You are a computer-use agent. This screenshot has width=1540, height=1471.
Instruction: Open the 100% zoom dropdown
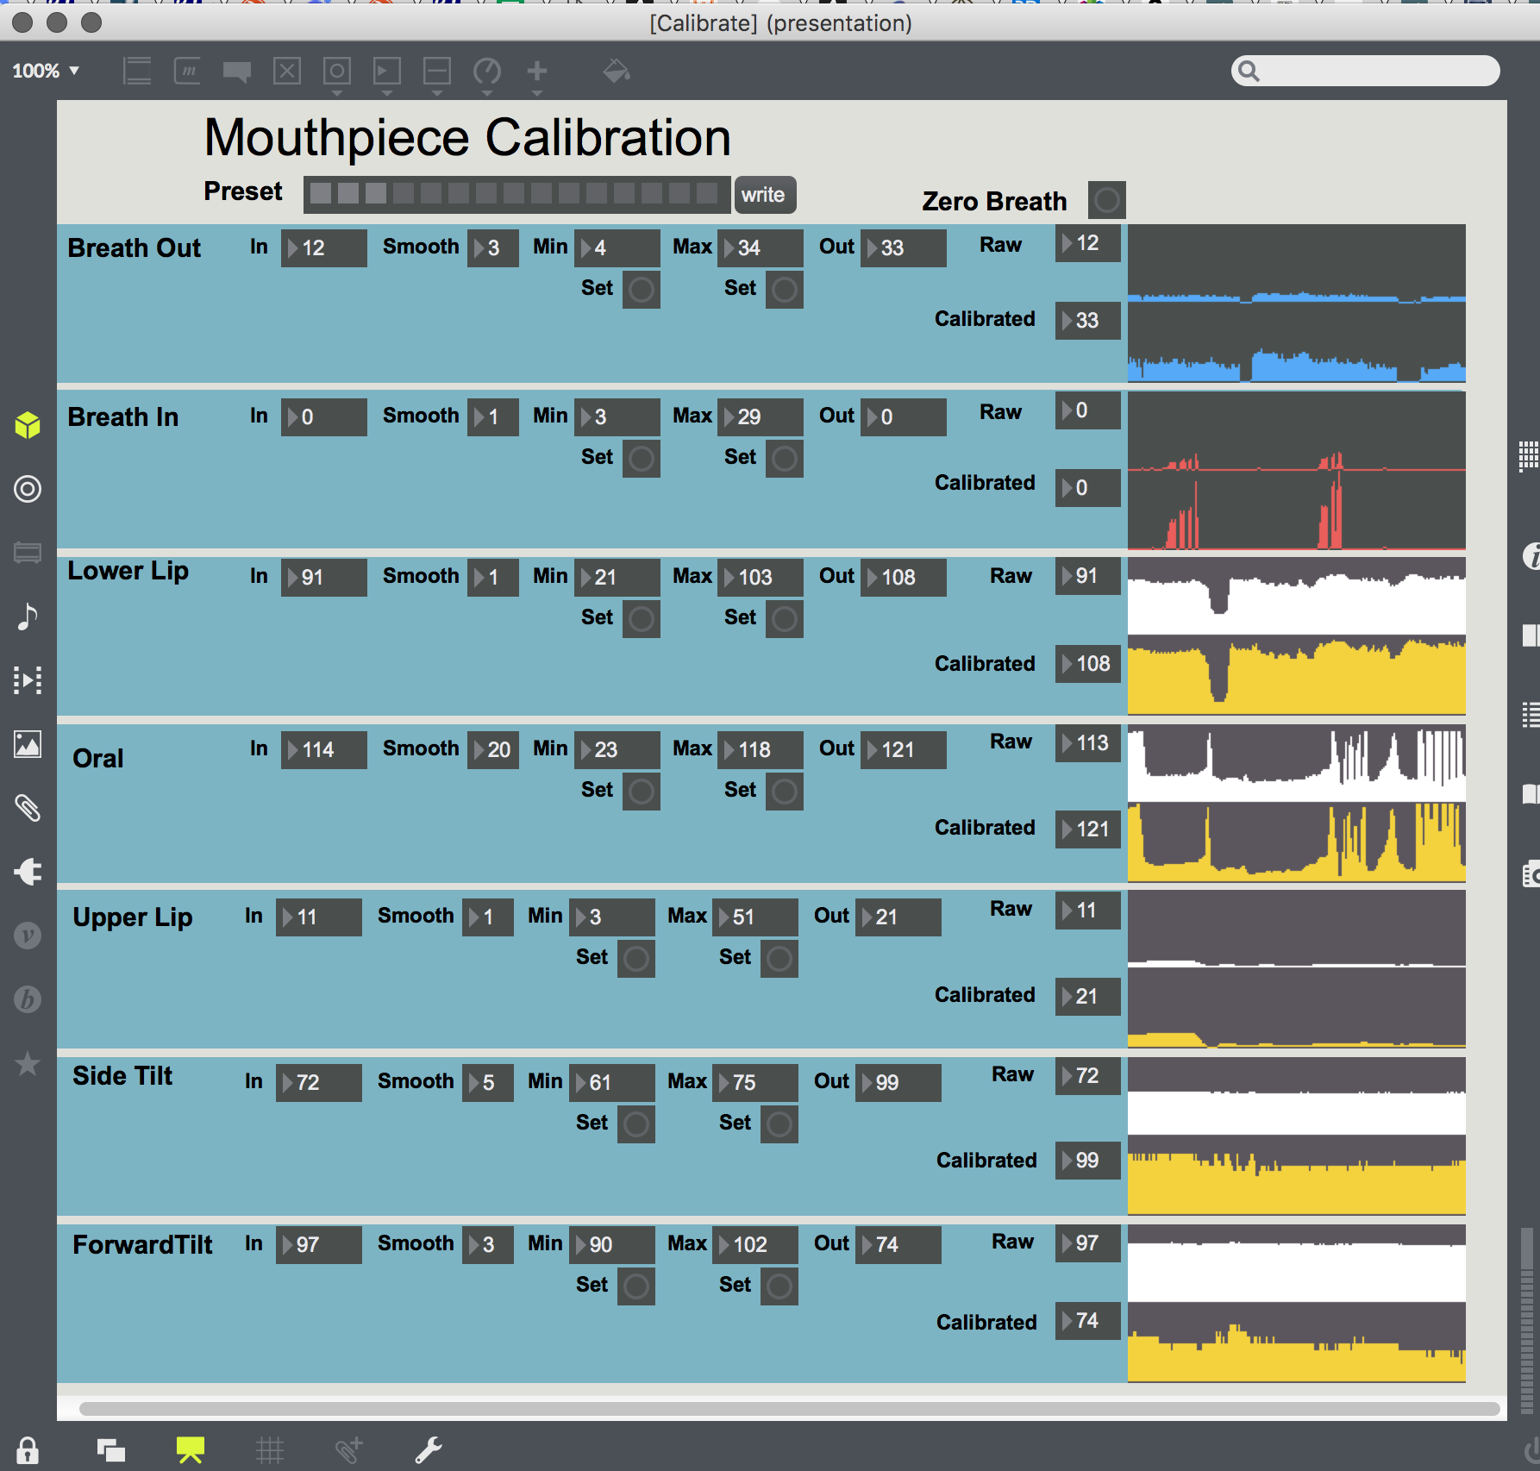[x=46, y=71]
